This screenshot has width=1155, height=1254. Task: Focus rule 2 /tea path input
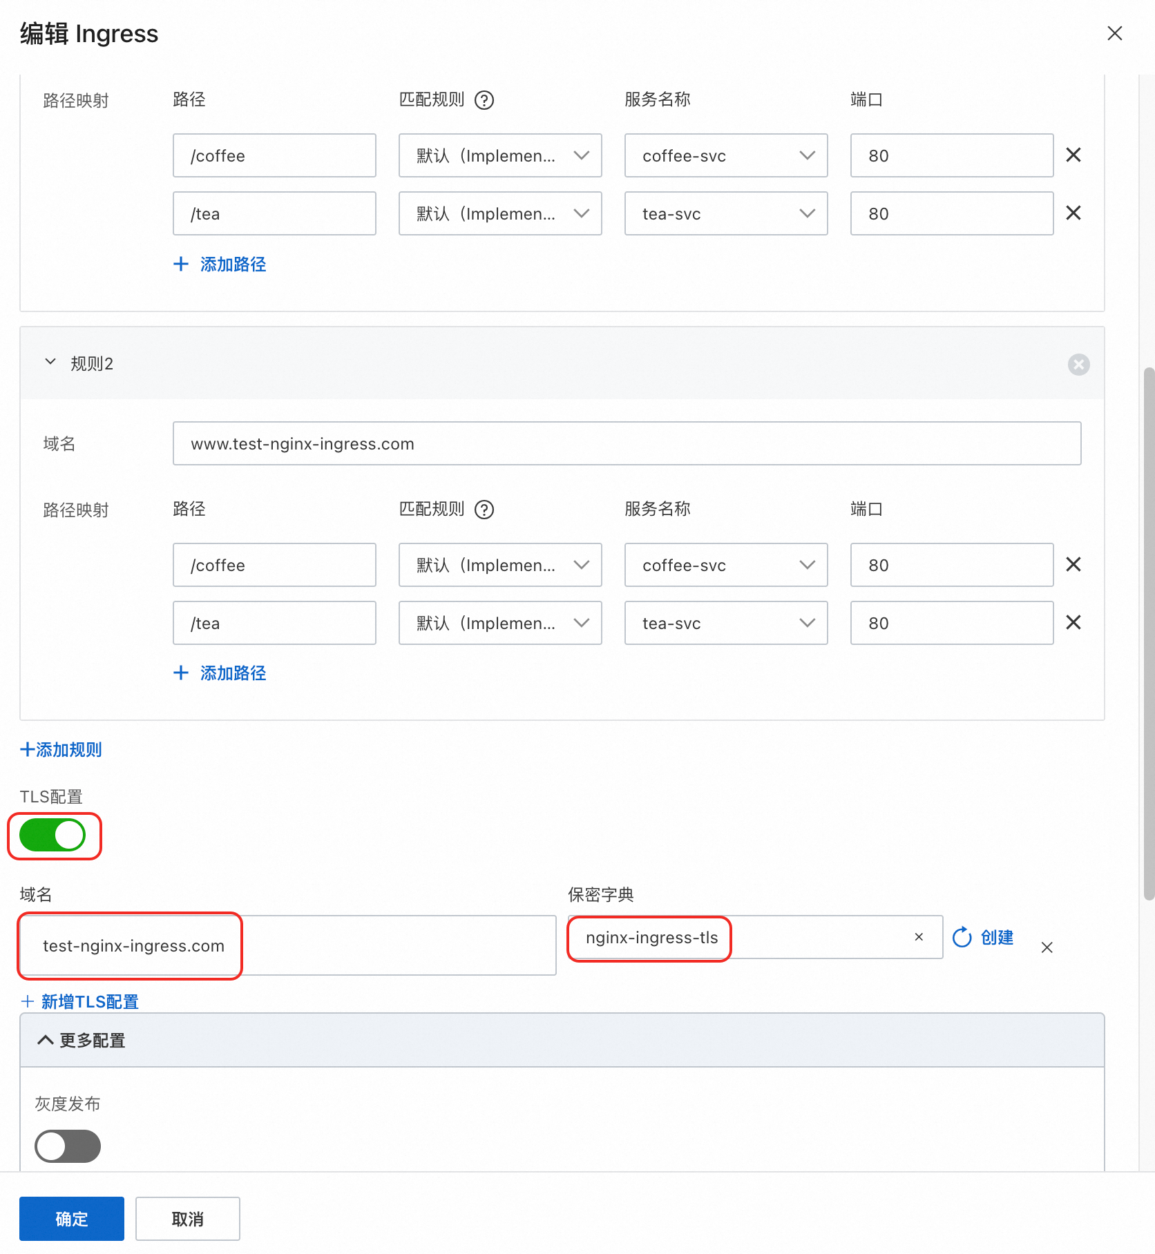point(274,623)
